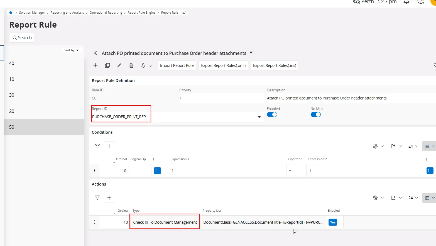Image resolution: width=436 pixels, height=246 pixels.
Task: Click the Priority input field
Action: point(221,98)
